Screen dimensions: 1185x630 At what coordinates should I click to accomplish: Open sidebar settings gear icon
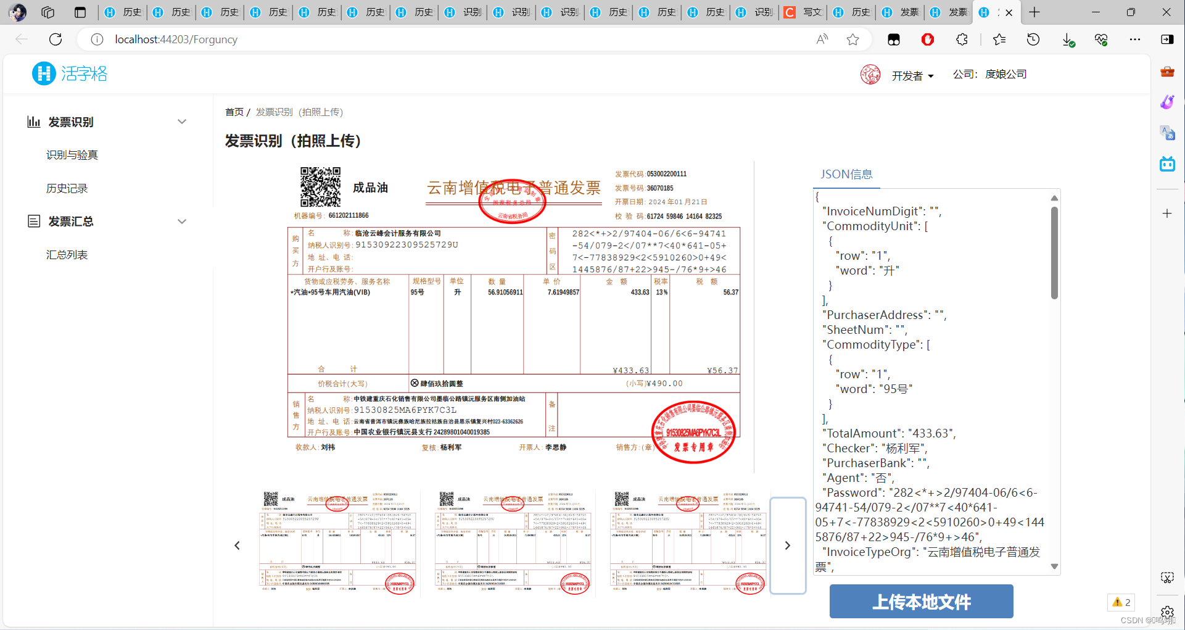pyautogui.click(x=1167, y=612)
